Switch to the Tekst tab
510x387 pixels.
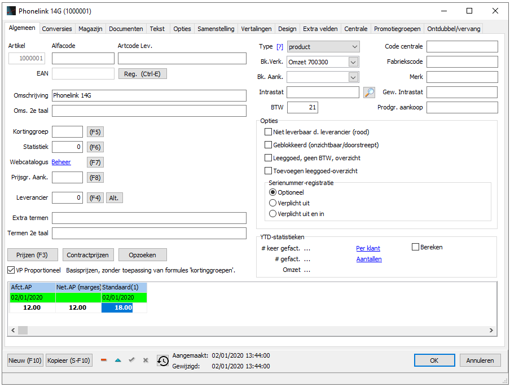tap(157, 29)
